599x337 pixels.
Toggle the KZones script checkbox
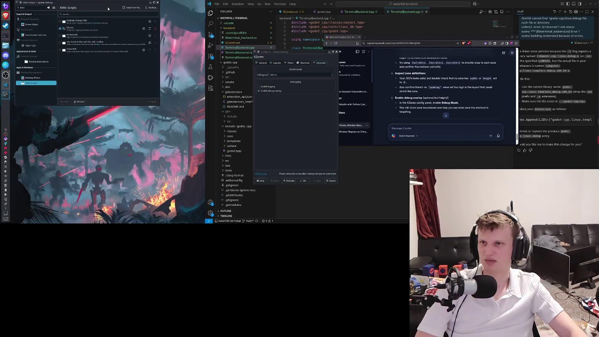(x=60, y=29)
